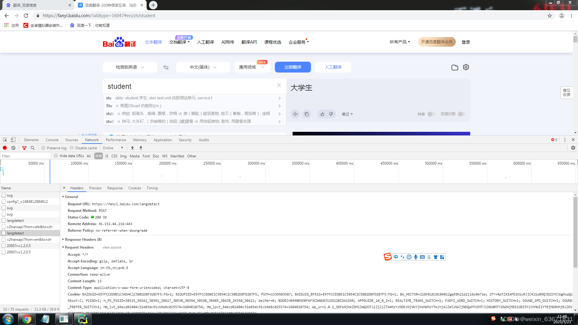Turn on the 拼音 toggle switch
This screenshot has width=578, height=325.
[x=431, y=114]
